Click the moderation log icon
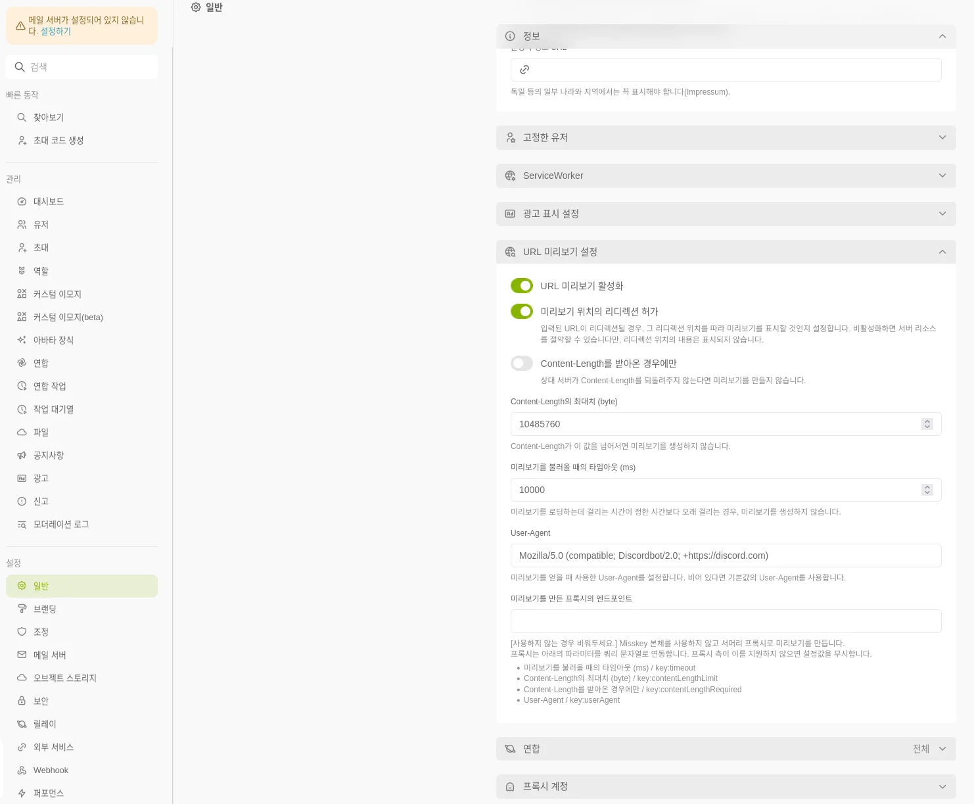The image size is (974, 804). click(x=22, y=524)
